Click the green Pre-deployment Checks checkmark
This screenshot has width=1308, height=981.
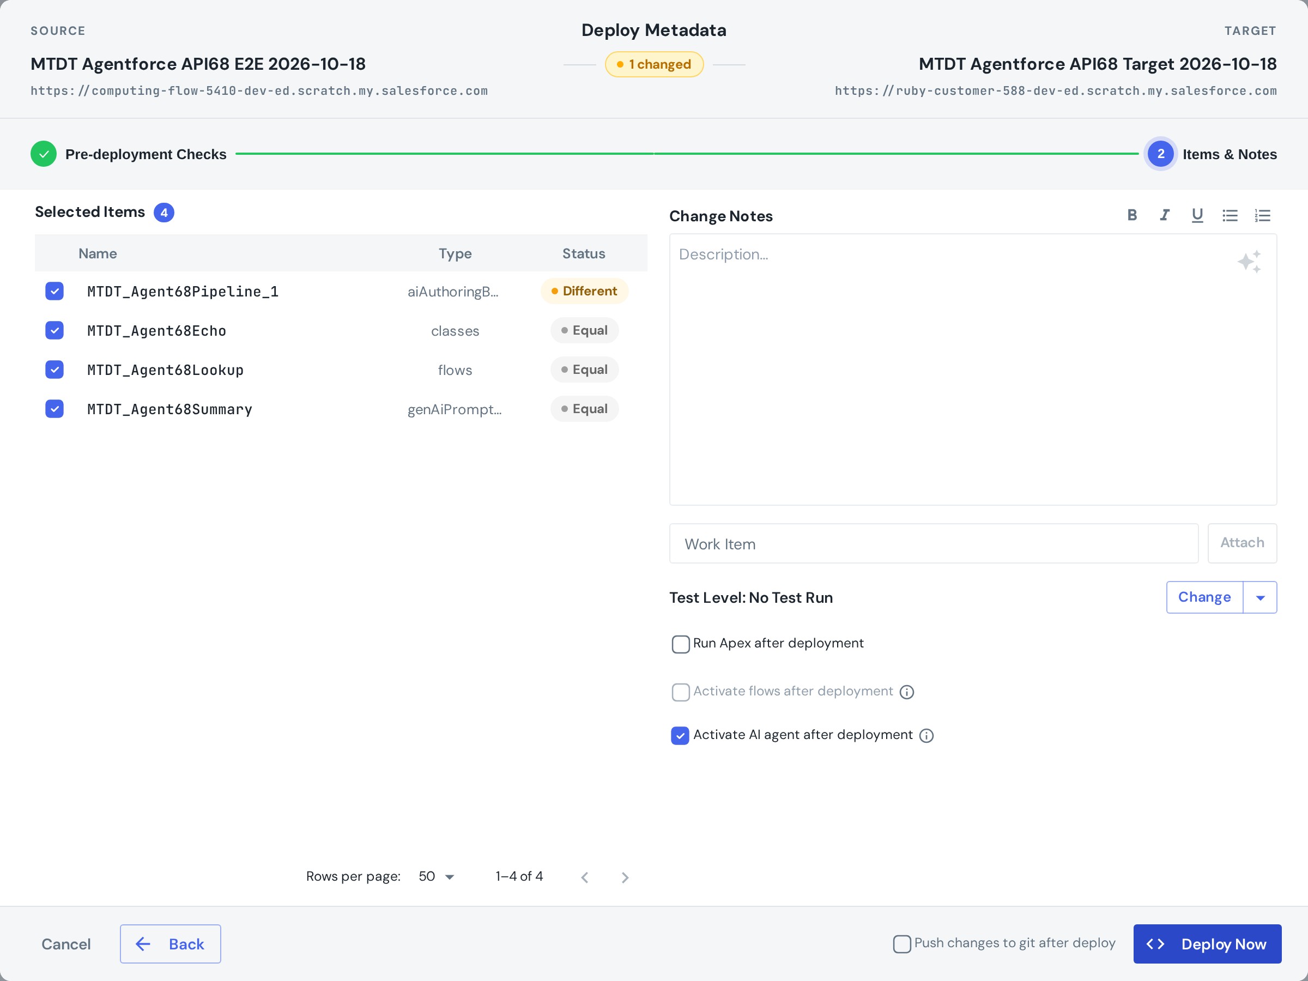[x=43, y=154]
